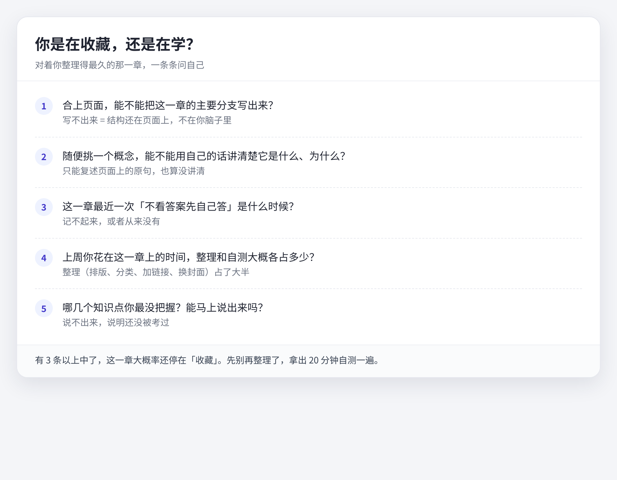The width and height of the screenshot is (617, 480).
Task: Click hint 说不出来，说明还没被考过
Action: pos(116,323)
